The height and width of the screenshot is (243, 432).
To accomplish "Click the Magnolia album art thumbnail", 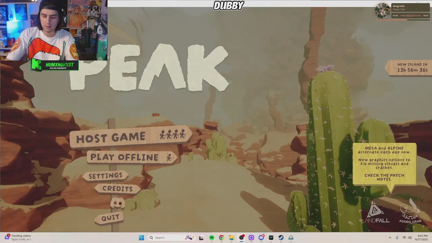I will pos(383,11).
